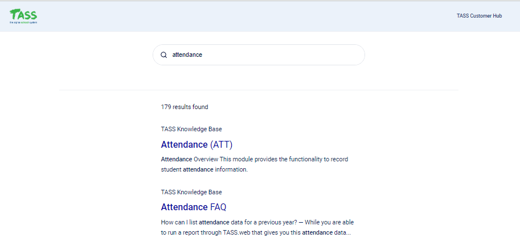Open the TASS Customer Hub link

click(479, 16)
